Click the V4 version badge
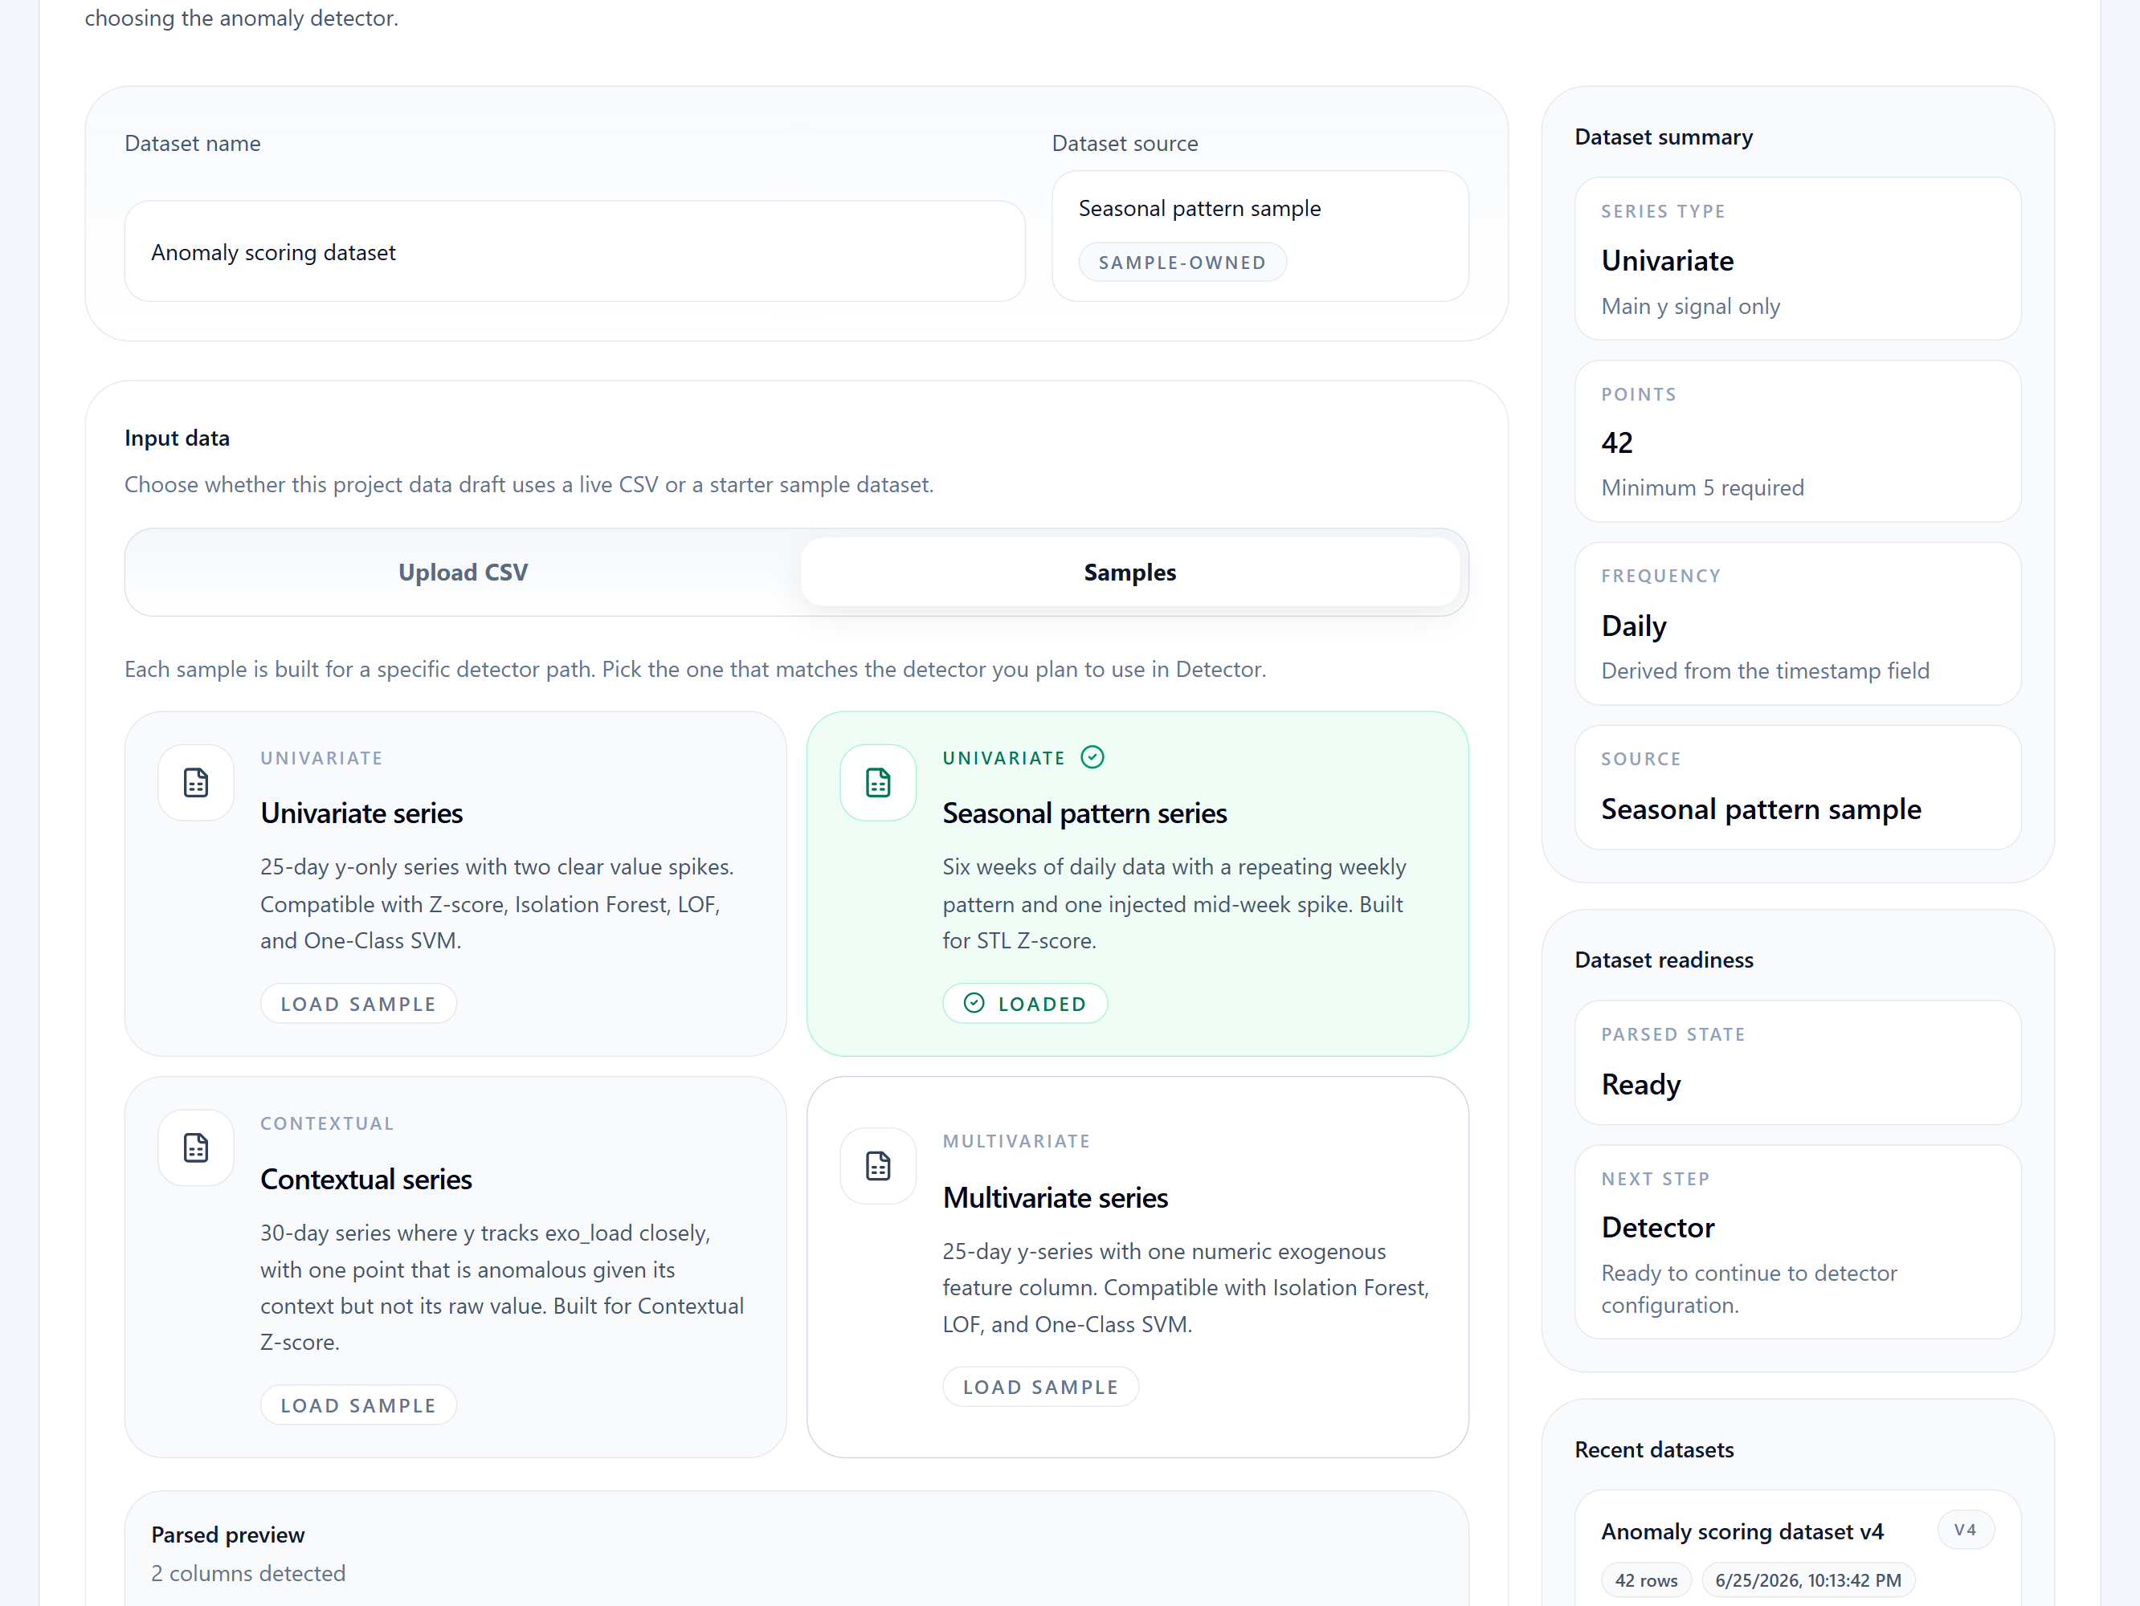Viewport: 2140px width, 1606px height. (x=1966, y=1530)
